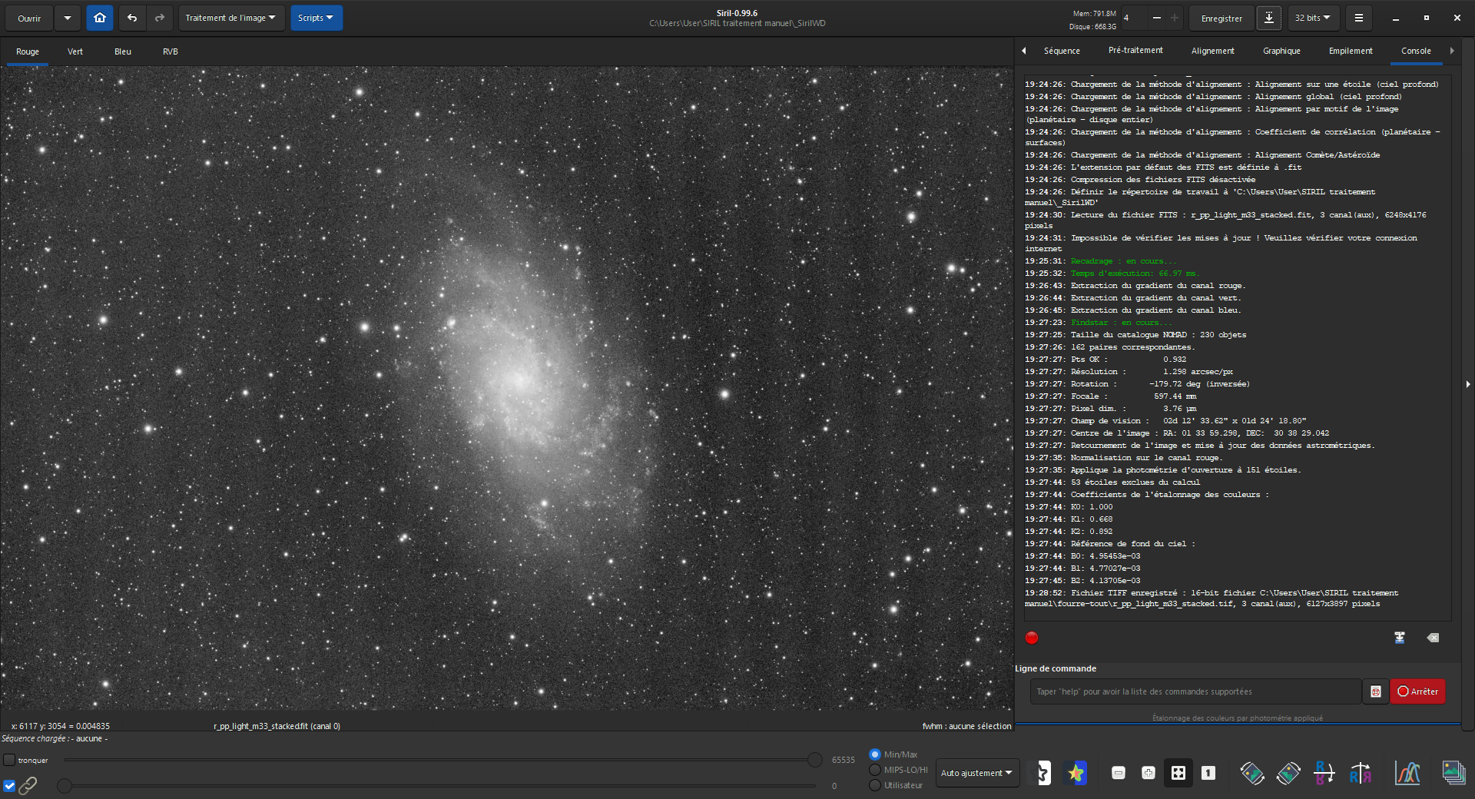Click the undo arrow icon
The width and height of the screenshot is (1475, 799).
coord(132,18)
